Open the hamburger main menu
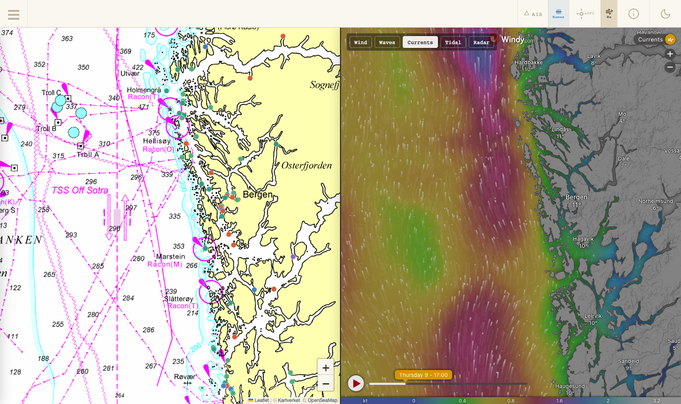The width and height of the screenshot is (681, 404). pyautogui.click(x=14, y=14)
